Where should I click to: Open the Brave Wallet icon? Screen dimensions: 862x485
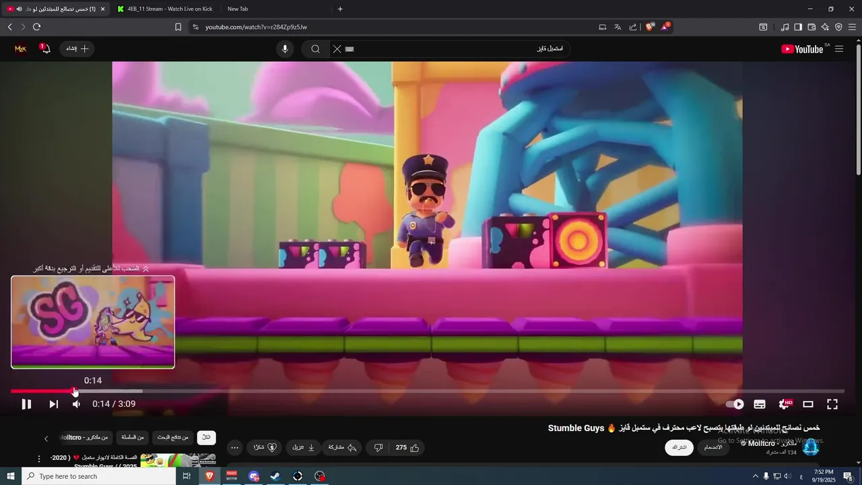tap(811, 27)
